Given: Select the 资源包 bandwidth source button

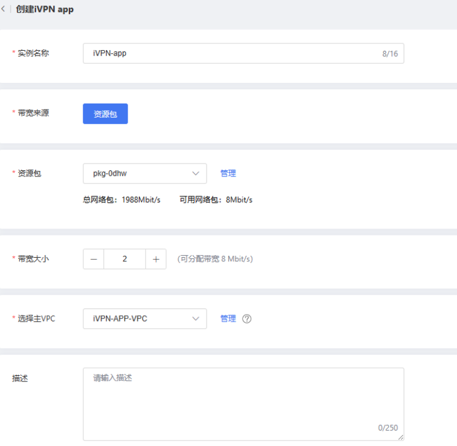Looking at the screenshot, I should pos(105,114).
